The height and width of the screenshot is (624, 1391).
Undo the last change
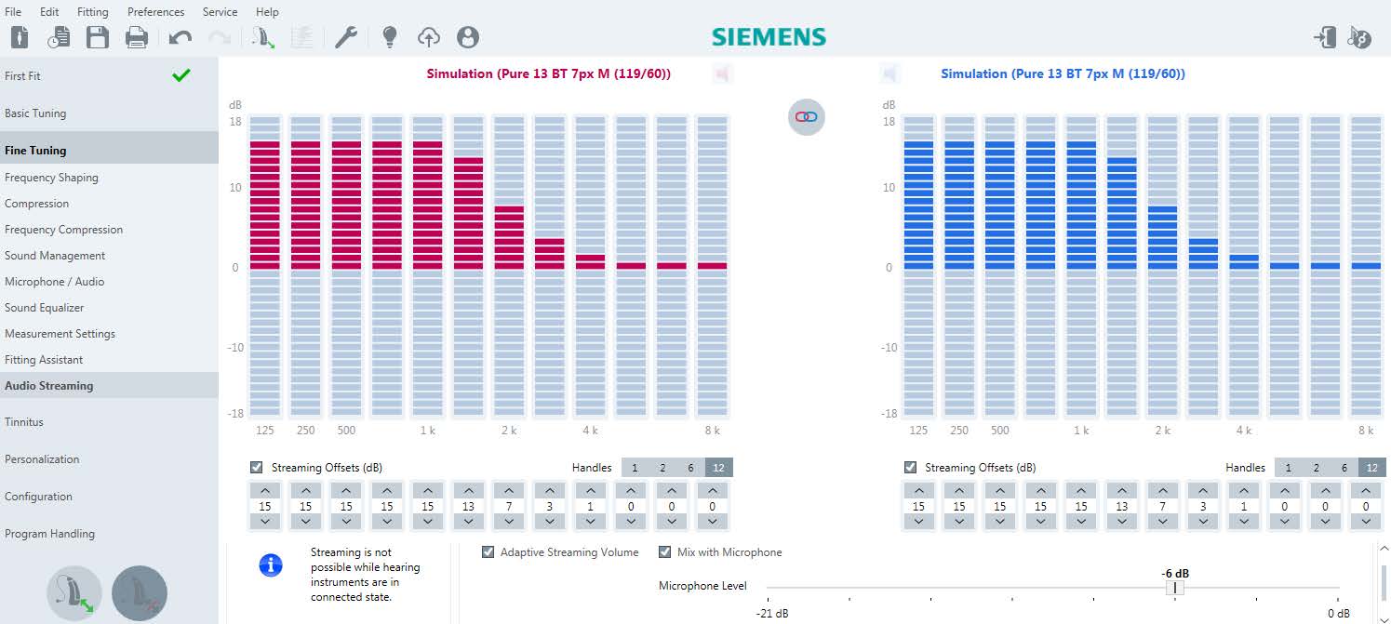tap(180, 37)
